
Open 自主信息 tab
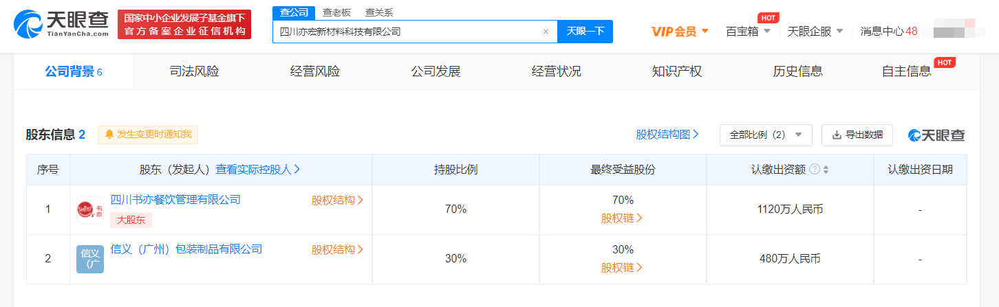906,71
